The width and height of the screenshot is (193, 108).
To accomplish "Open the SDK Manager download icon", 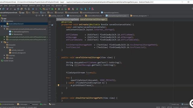I will (x=85, y=9).
